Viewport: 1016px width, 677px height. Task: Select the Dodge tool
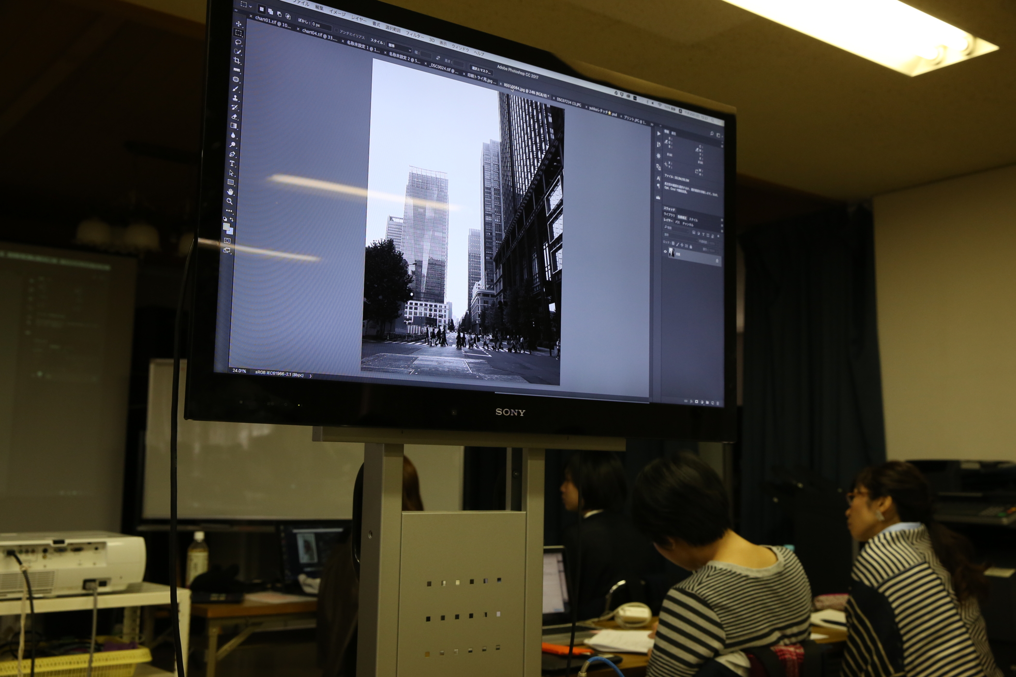(233, 144)
